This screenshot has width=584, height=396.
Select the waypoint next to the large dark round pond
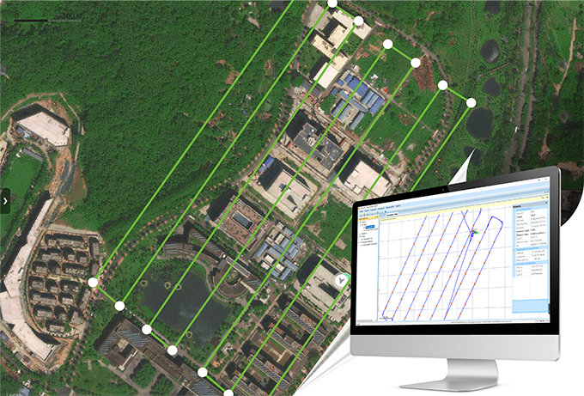[x=471, y=103]
